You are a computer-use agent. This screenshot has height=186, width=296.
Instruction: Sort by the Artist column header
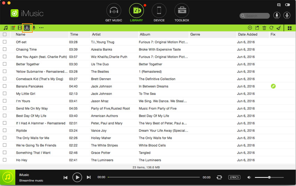click(x=115, y=34)
